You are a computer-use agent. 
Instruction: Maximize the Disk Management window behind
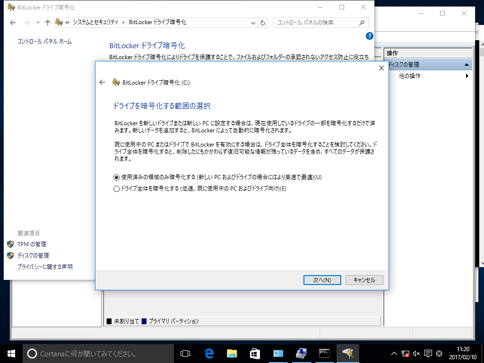[x=442, y=13]
